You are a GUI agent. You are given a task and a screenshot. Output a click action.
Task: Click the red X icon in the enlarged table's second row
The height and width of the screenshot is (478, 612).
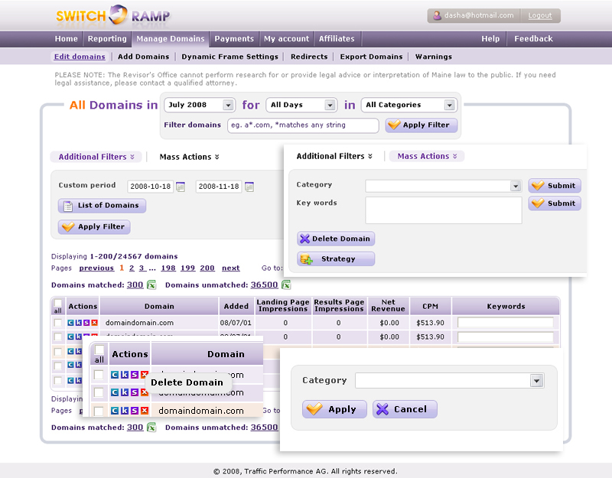(x=145, y=392)
